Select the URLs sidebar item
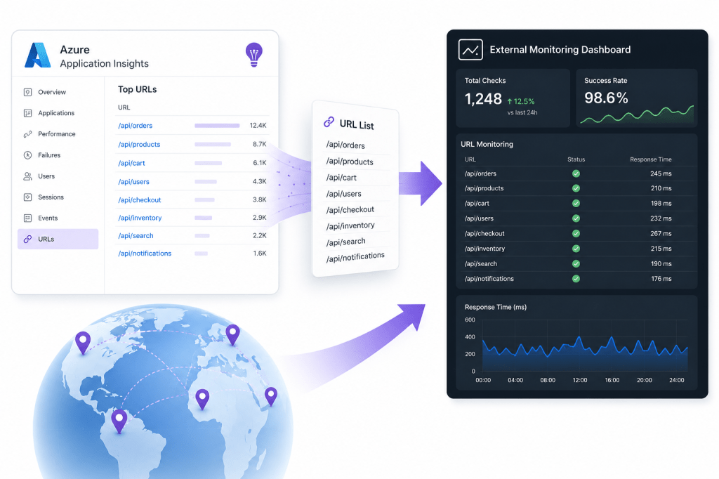The image size is (719, 479). 58,239
